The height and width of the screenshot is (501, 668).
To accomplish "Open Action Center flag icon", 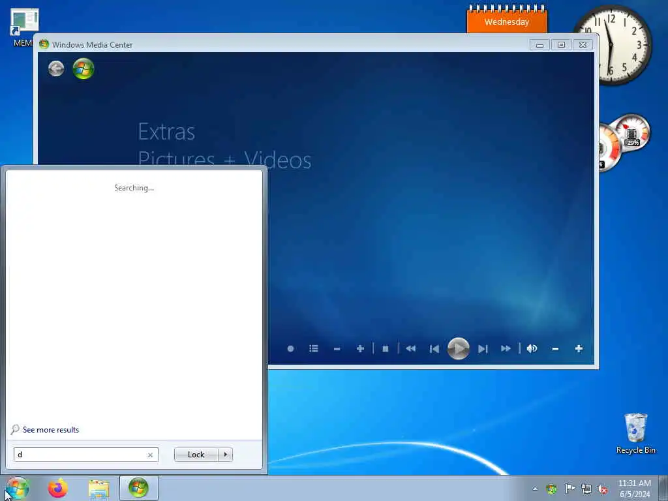I will click(x=569, y=489).
